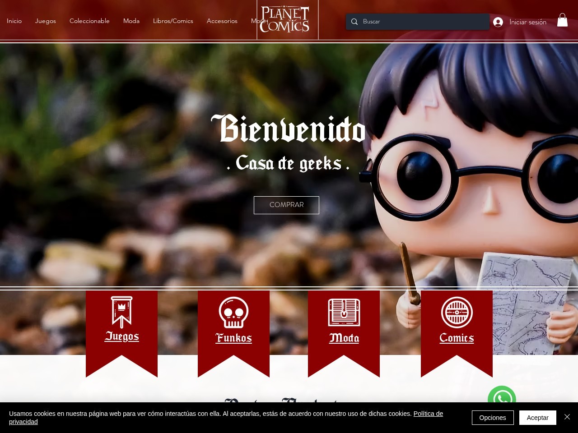Viewport: 578px width, 433px height.
Task: Select Inicio in the navigation menu
Action: coord(14,21)
